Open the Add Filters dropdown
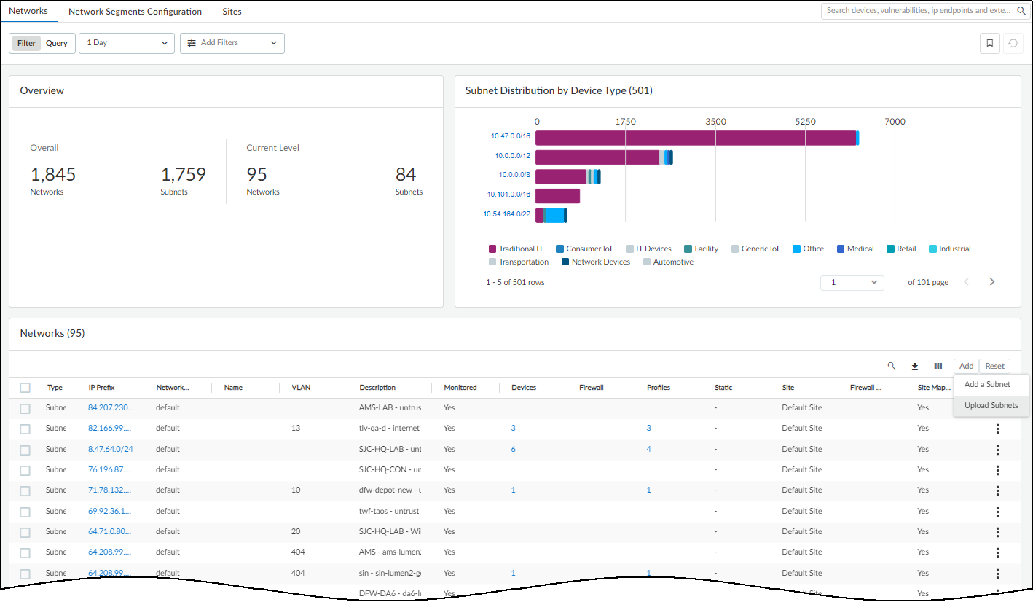1033x602 pixels. tap(232, 43)
